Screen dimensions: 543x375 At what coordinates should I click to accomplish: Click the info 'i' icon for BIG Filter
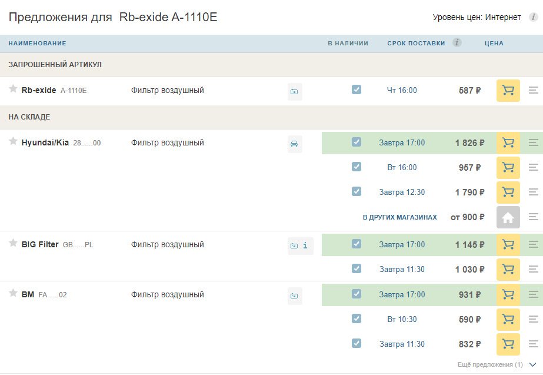coord(305,245)
